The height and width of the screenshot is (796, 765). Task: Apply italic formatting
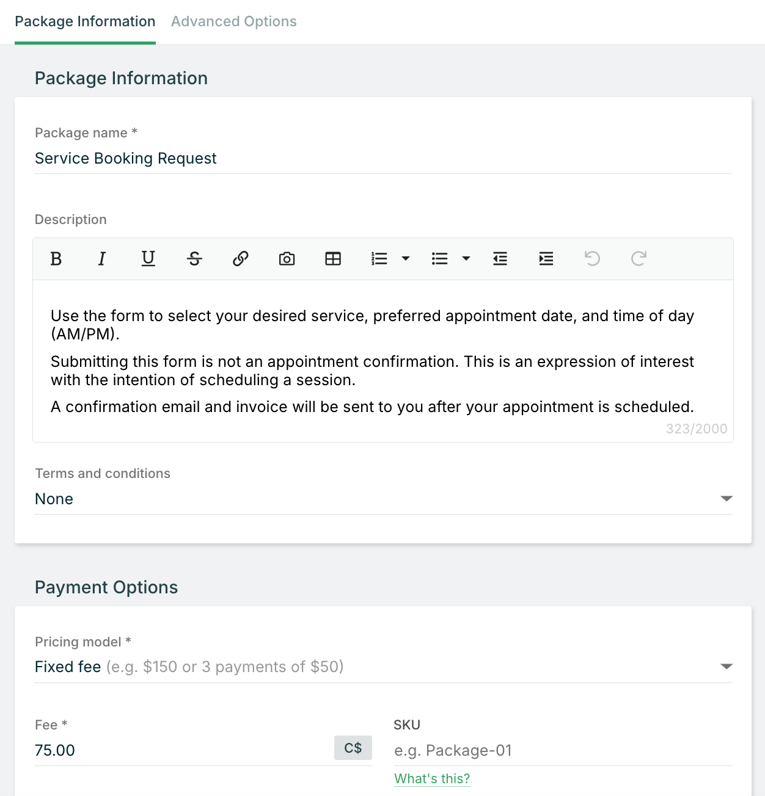102,259
